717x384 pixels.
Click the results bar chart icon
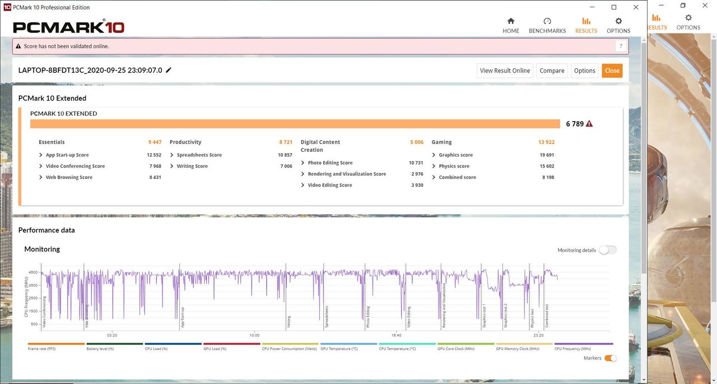pyautogui.click(x=586, y=21)
